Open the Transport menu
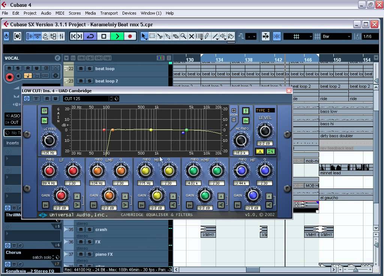 pos(109,13)
